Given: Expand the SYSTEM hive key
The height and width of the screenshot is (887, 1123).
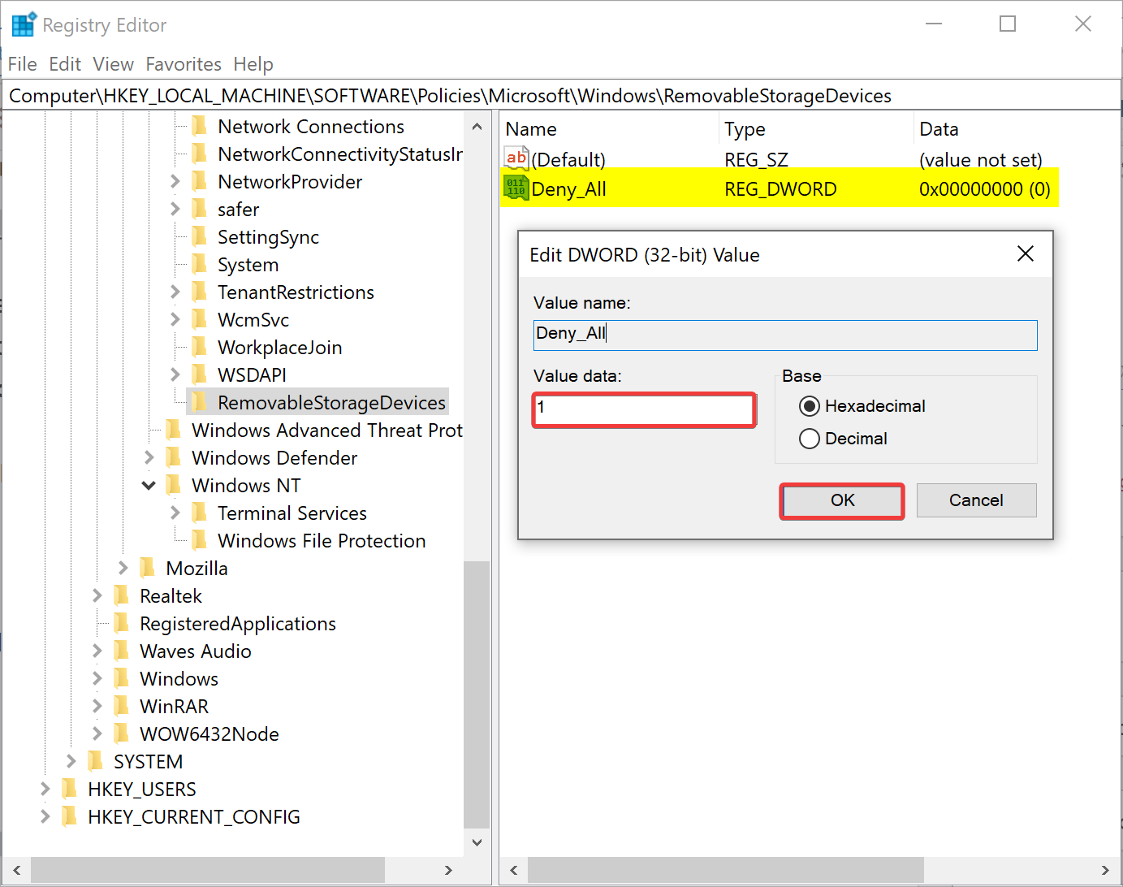Looking at the screenshot, I should pyautogui.click(x=71, y=761).
